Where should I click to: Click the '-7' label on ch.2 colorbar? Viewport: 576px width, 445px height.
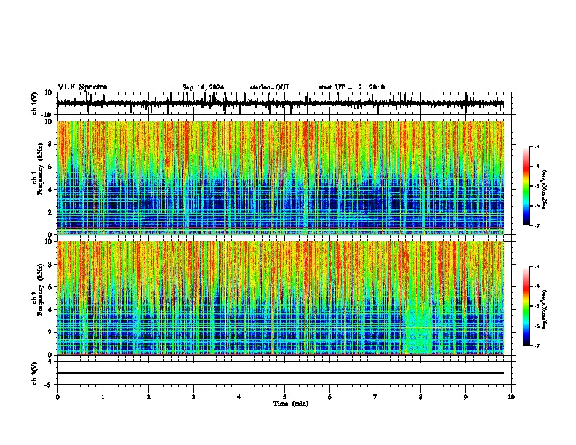(536, 345)
